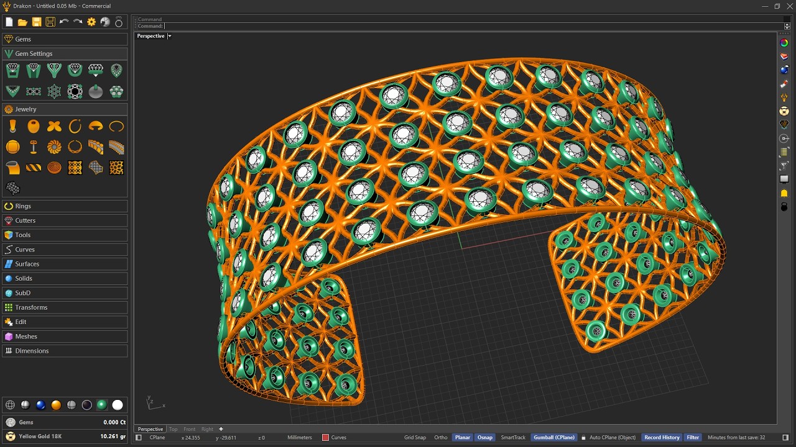
Task: Select the round halo gem setting icon
Action: click(x=75, y=91)
